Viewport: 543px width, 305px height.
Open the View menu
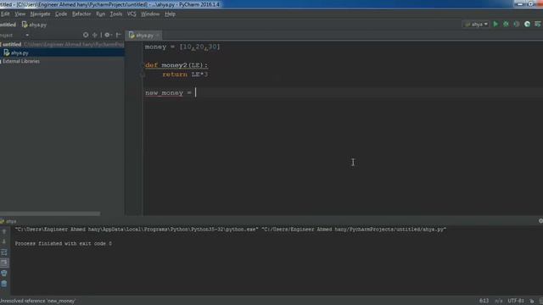(x=20, y=14)
